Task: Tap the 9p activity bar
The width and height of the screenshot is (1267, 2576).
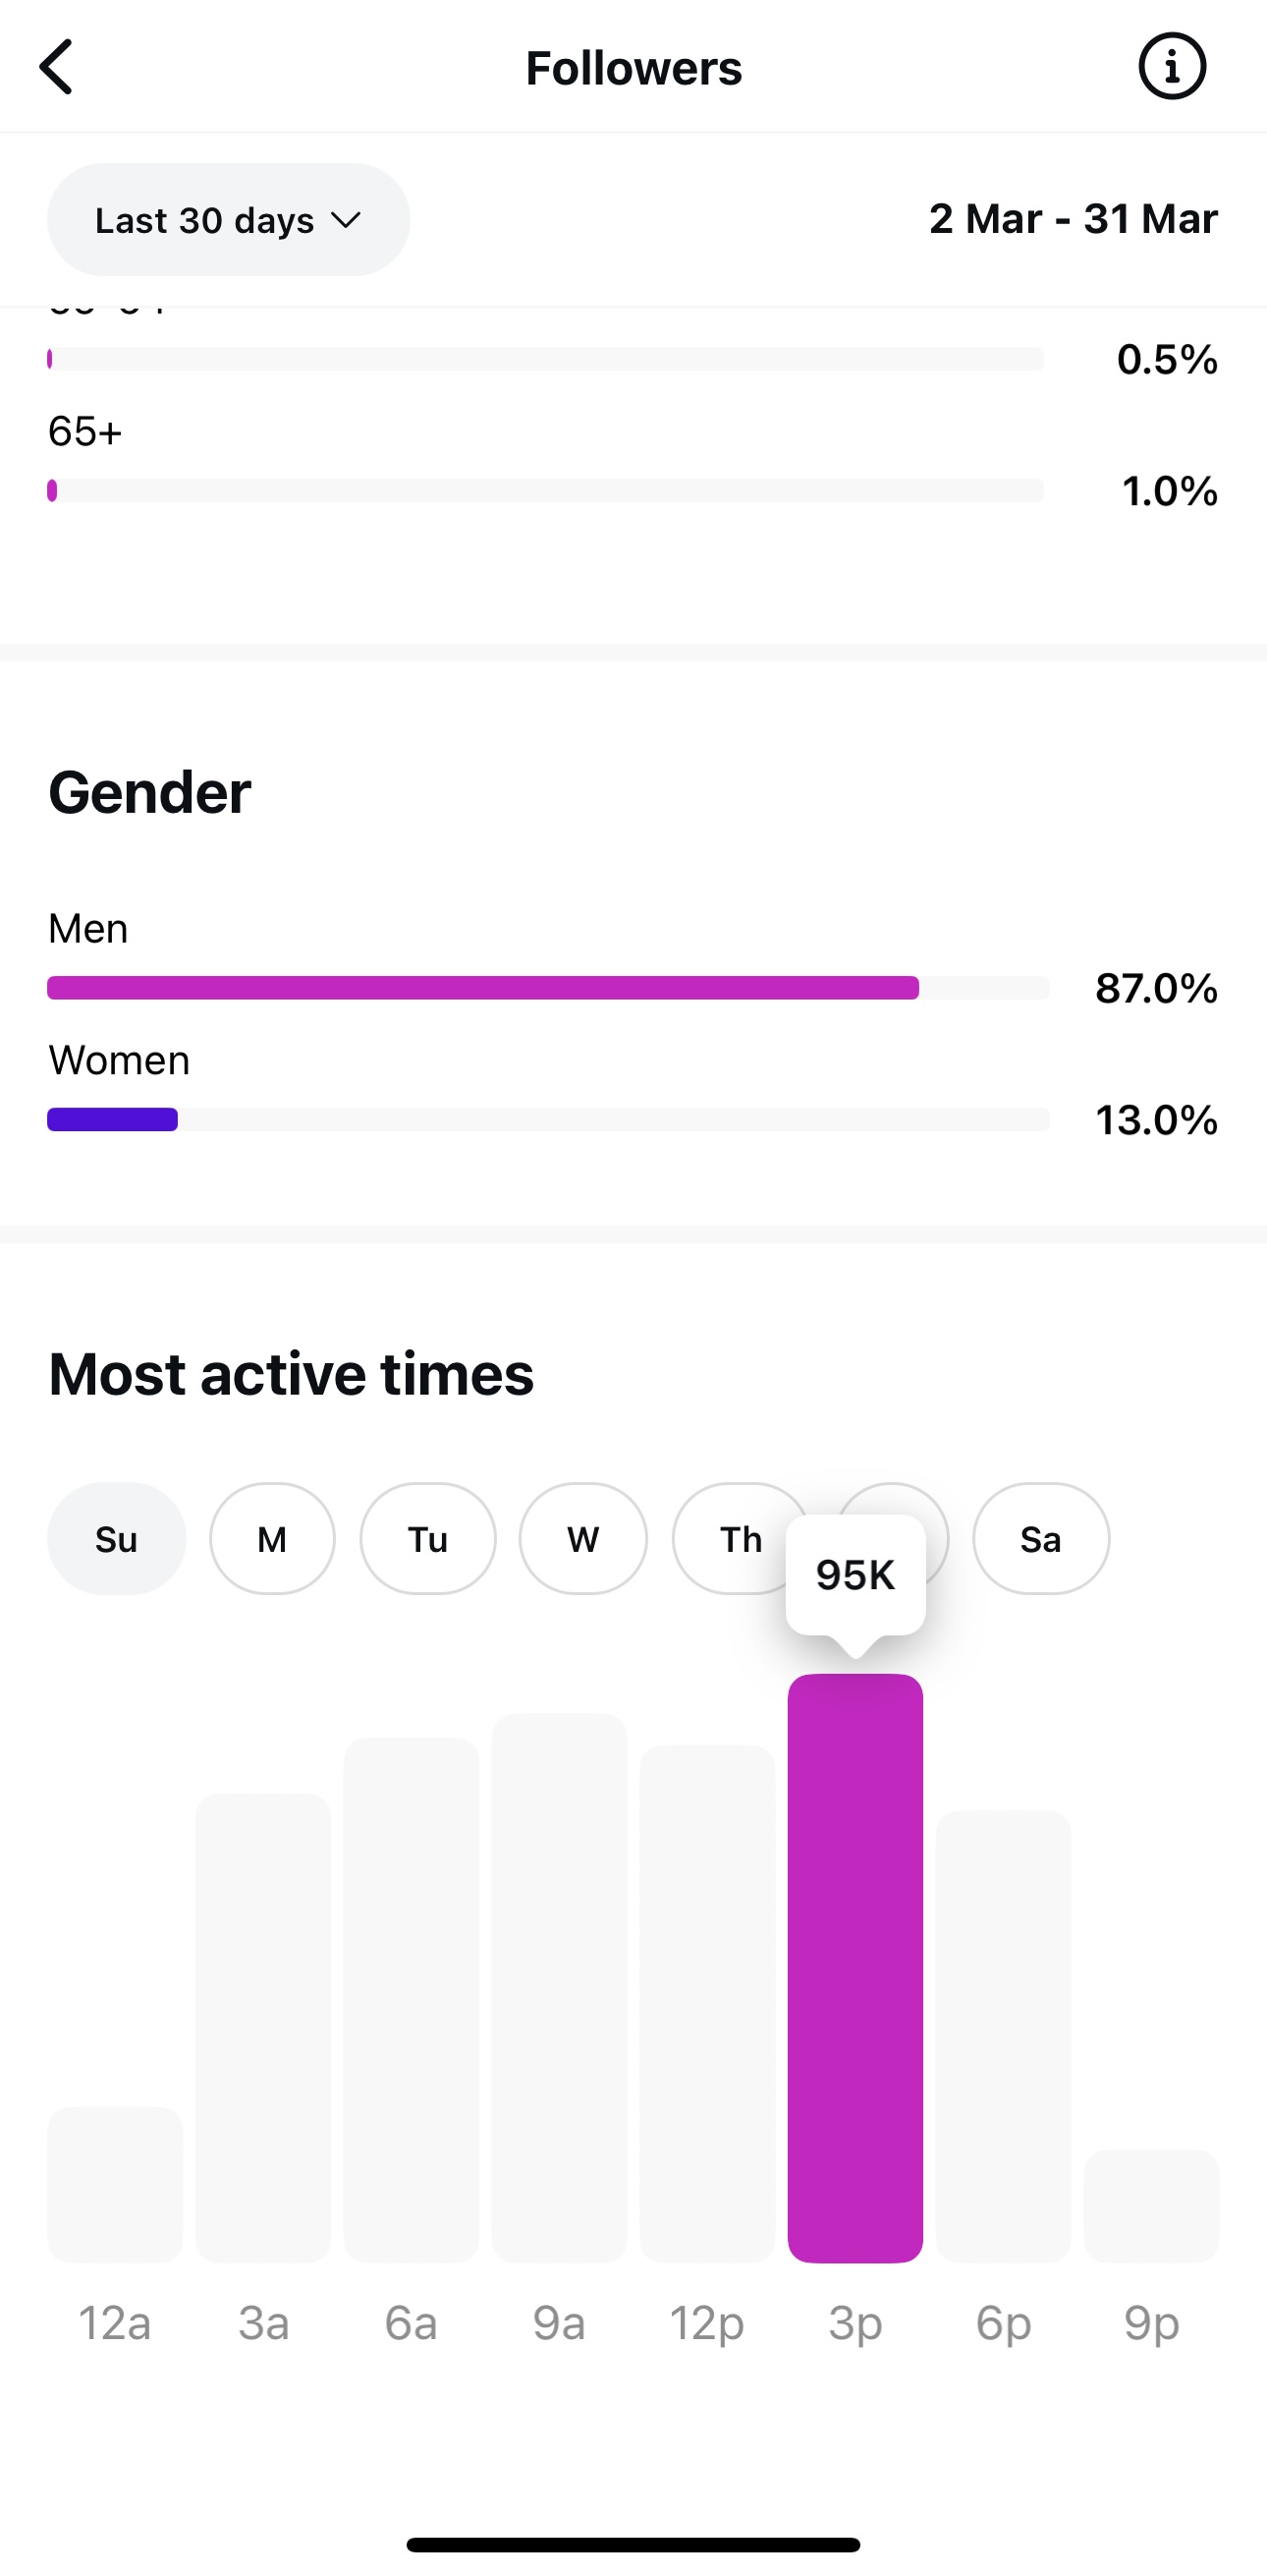Action: click(x=1151, y=2206)
